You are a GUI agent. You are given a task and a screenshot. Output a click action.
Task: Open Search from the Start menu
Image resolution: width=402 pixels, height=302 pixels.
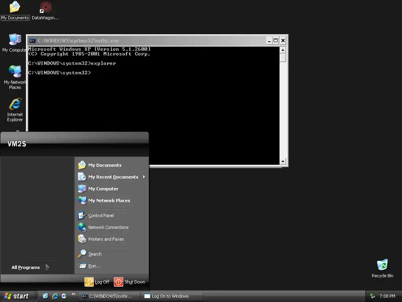coord(111,254)
